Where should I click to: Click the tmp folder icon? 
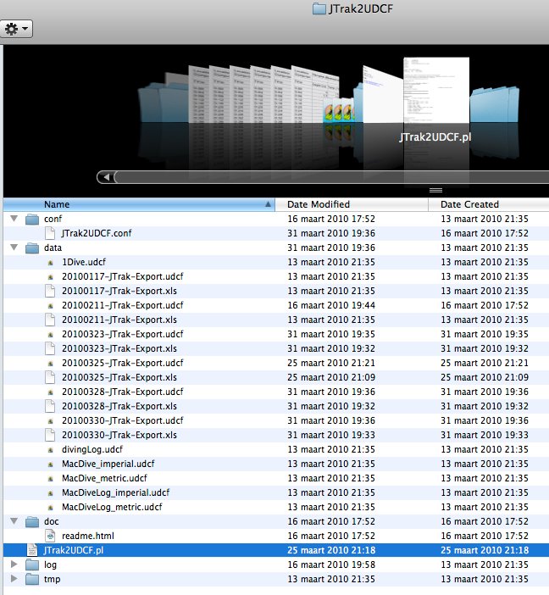click(x=32, y=579)
